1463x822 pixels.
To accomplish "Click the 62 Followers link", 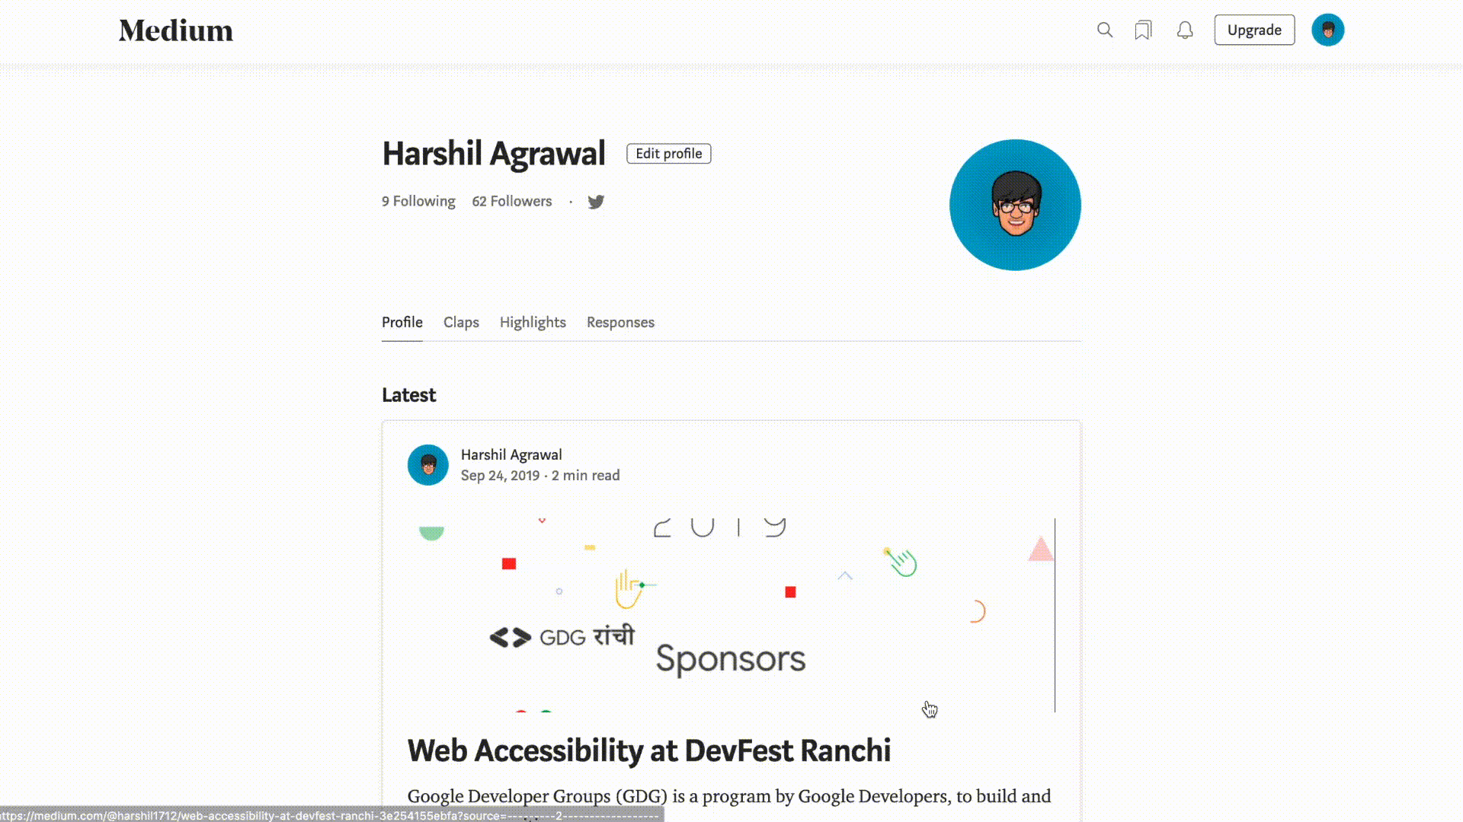I will 511,201.
